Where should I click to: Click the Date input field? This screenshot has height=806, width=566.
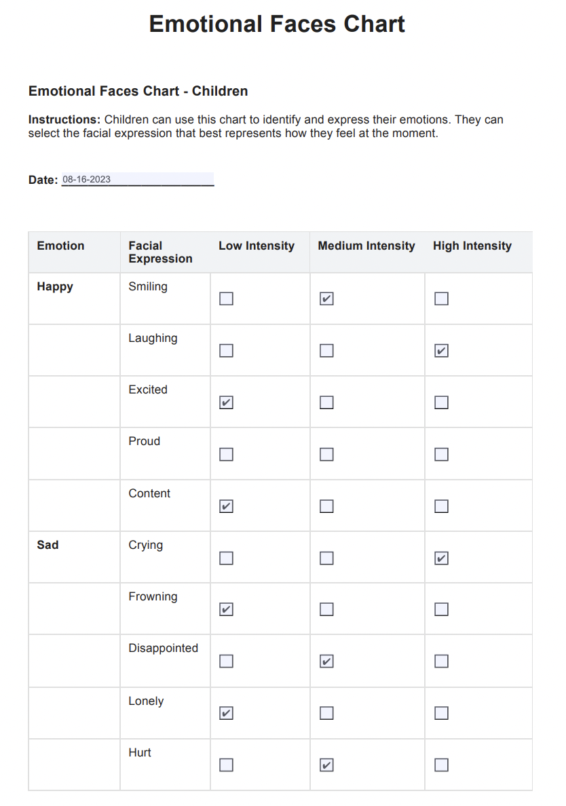coord(137,180)
